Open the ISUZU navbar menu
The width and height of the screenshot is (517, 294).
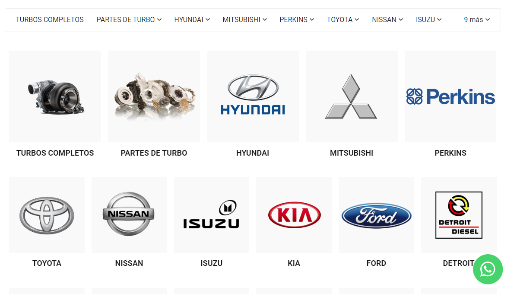pos(428,20)
